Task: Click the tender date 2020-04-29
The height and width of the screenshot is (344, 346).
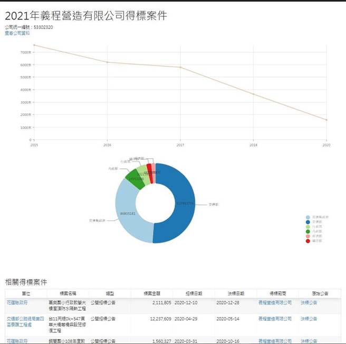Action: click(186, 319)
